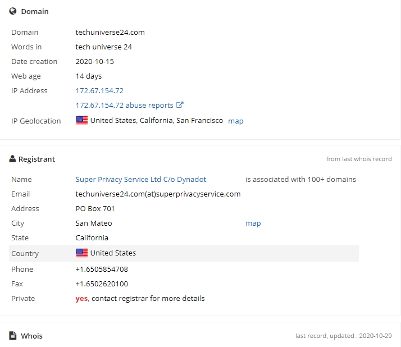This screenshot has height=347, width=401.
Task: Click the phone number +1.6505854708
Action: pyautogui.click(x=102, y=269)
